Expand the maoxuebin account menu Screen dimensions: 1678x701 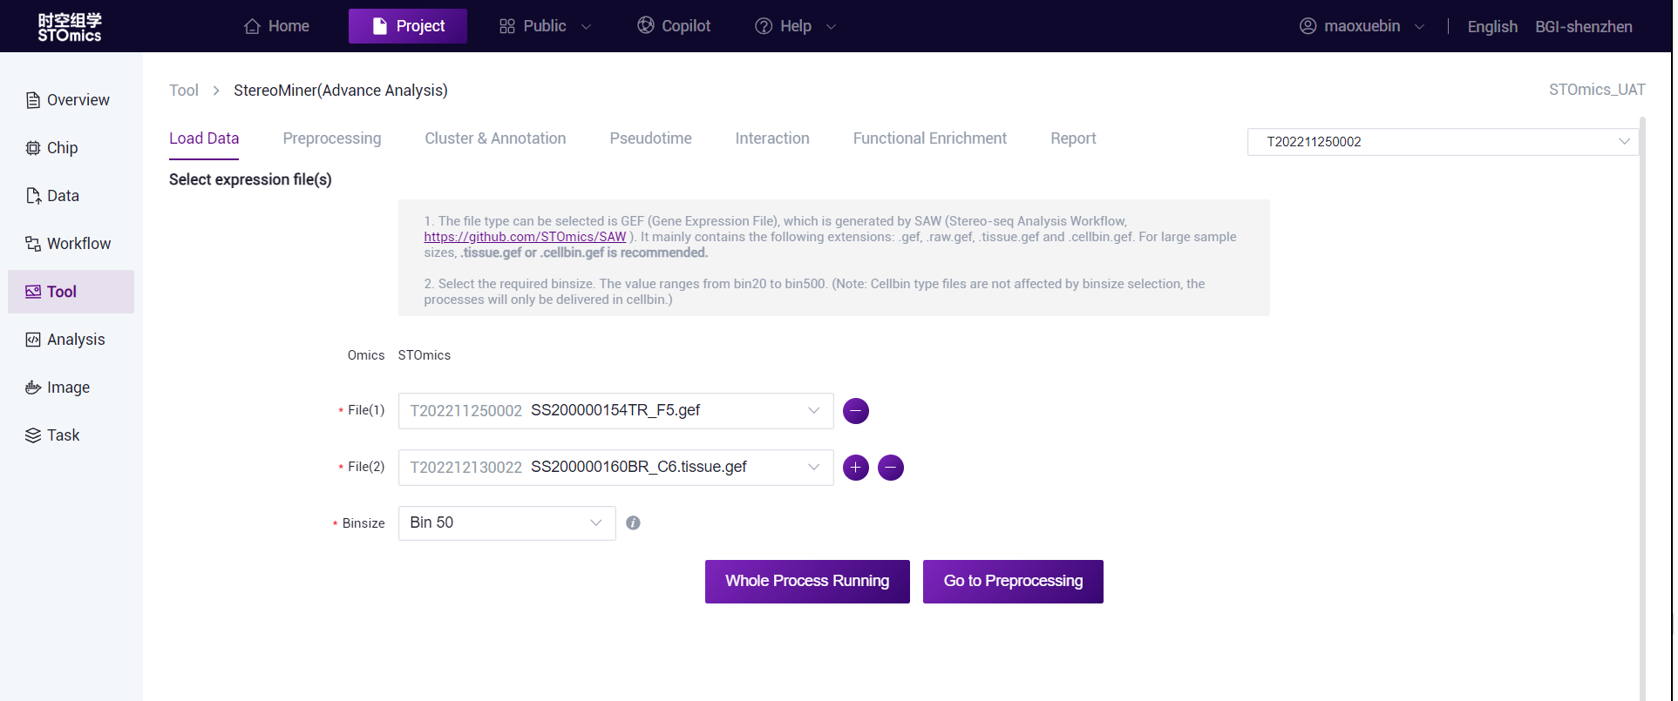(x=1362, y=26)
